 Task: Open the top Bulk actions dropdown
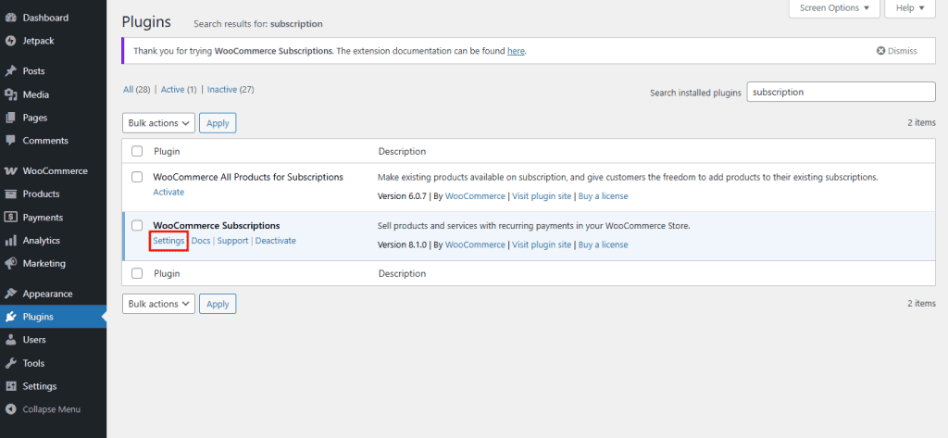(x=158, y=123)
